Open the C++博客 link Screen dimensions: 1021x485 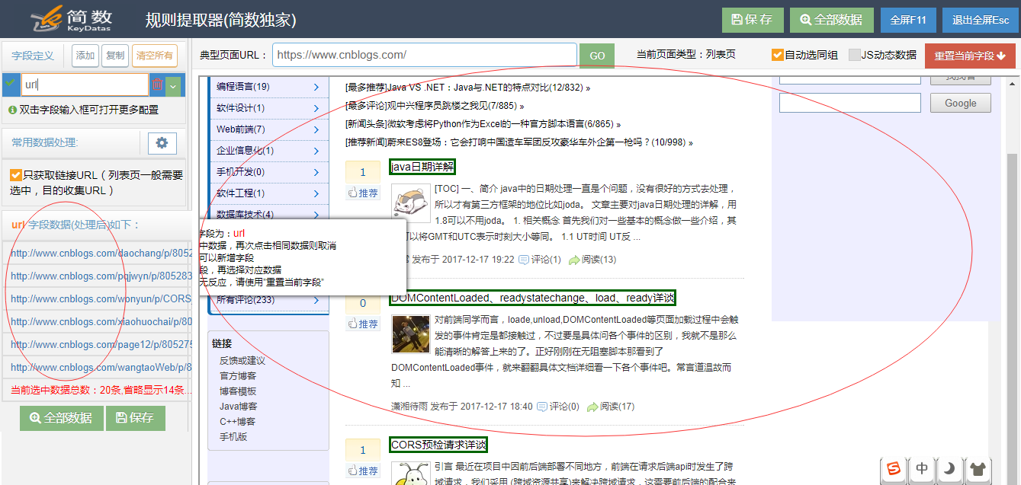(238, 422)
